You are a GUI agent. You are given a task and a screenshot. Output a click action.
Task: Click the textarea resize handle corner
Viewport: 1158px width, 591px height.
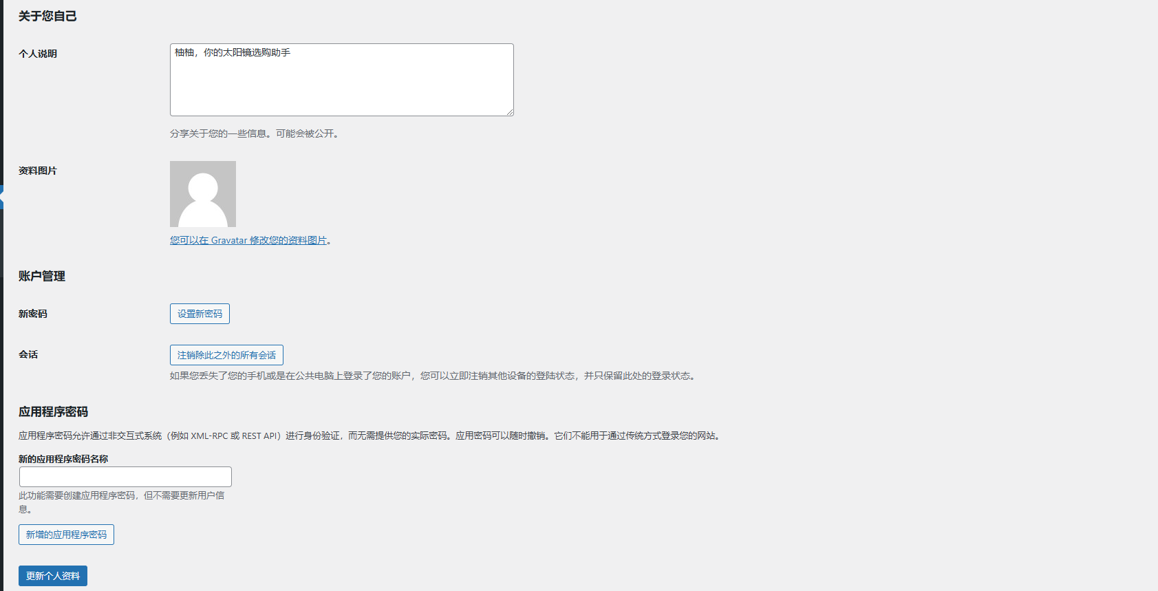pyautogui.click(x=510, y=112)
